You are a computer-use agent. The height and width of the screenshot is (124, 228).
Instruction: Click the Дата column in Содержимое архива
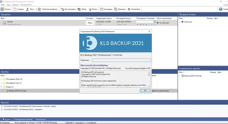pos(219,72)
